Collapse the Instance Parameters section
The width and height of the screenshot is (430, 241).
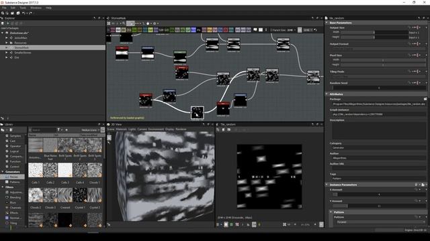coord(327,185)
